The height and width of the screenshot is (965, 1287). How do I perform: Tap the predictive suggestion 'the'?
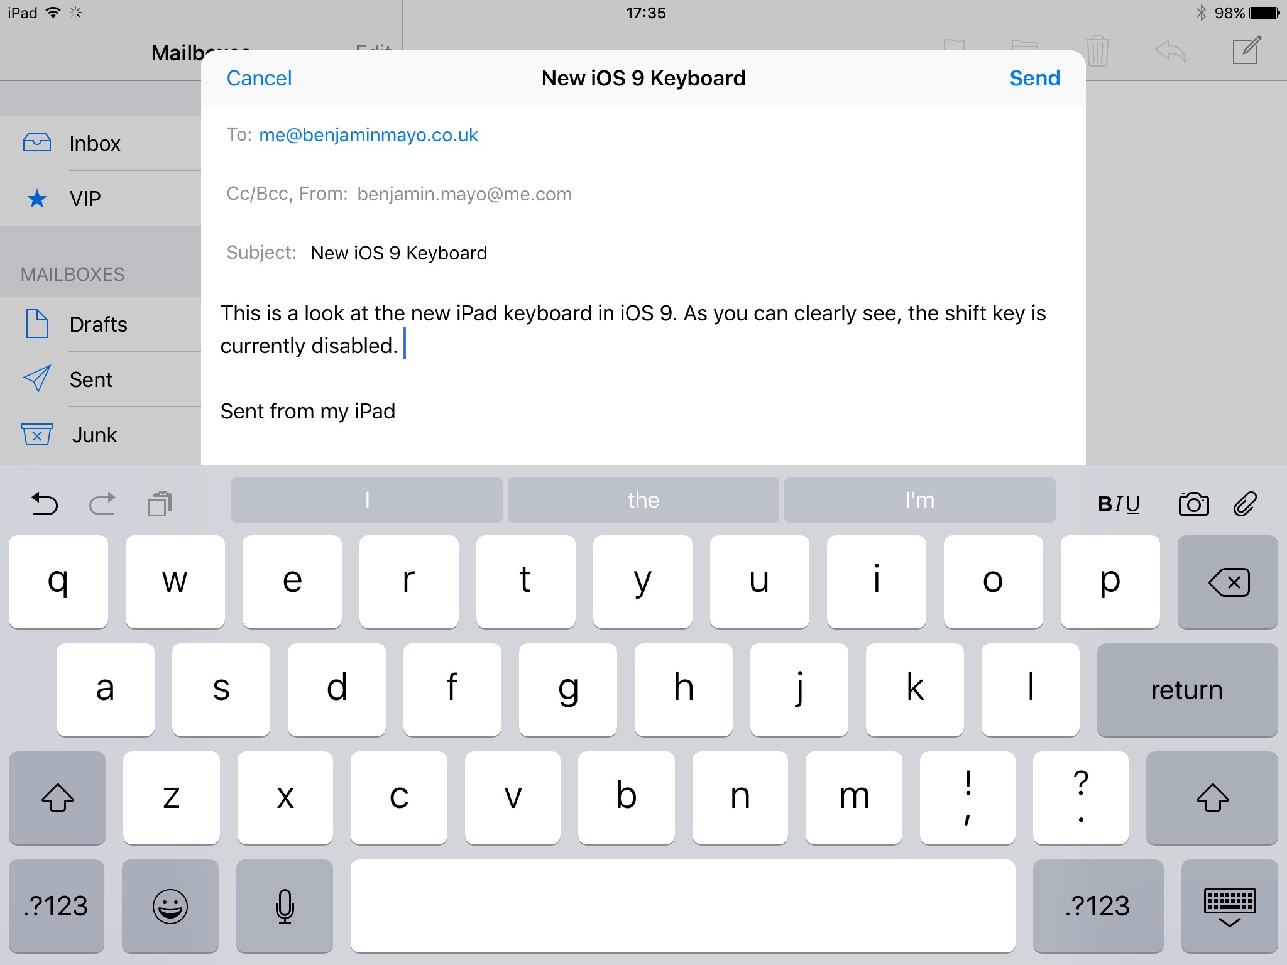point(642,500)
